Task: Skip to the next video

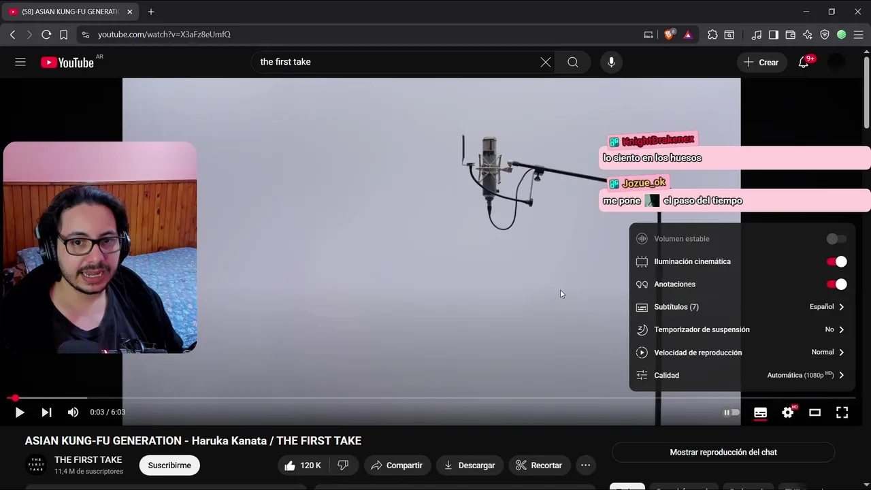Action: pos(46,412)
